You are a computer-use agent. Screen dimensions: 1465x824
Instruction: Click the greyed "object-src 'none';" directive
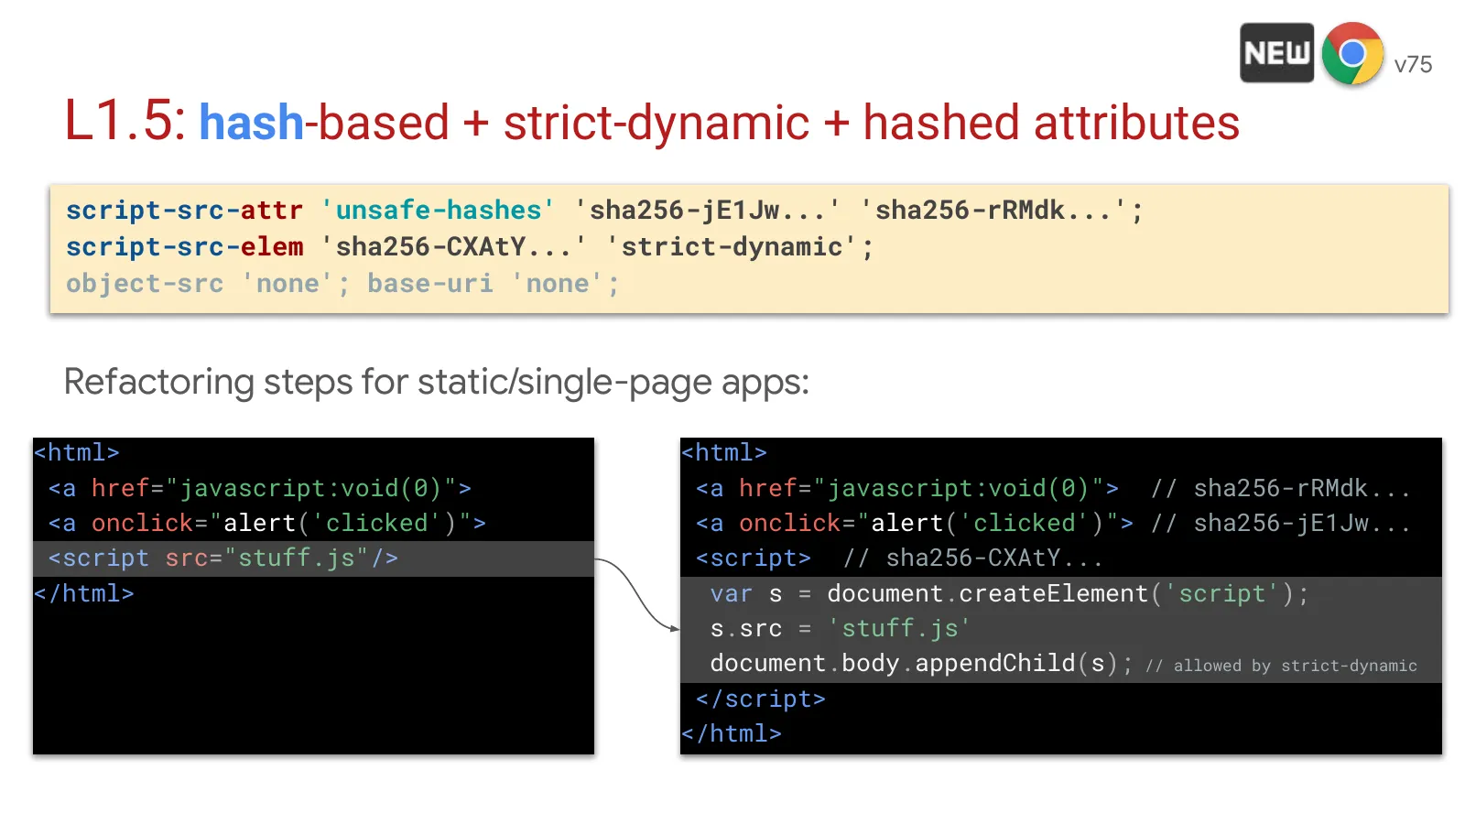coord(208,284)
